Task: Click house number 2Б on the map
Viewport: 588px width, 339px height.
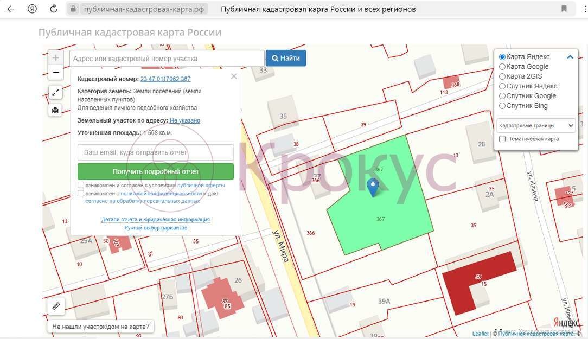Action: pyautogui.click(x=482, y=144)
